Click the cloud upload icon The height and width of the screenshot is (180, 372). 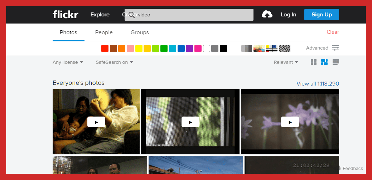267,14
